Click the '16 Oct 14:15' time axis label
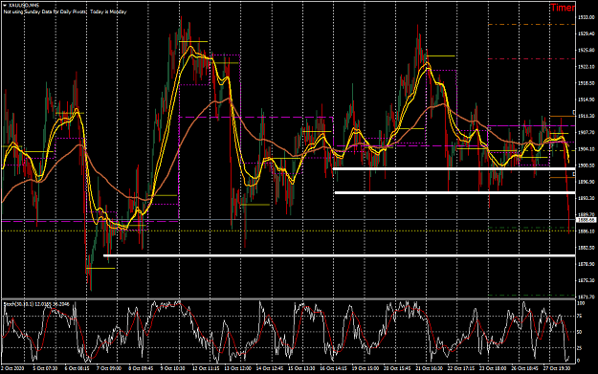 point(333,368)
